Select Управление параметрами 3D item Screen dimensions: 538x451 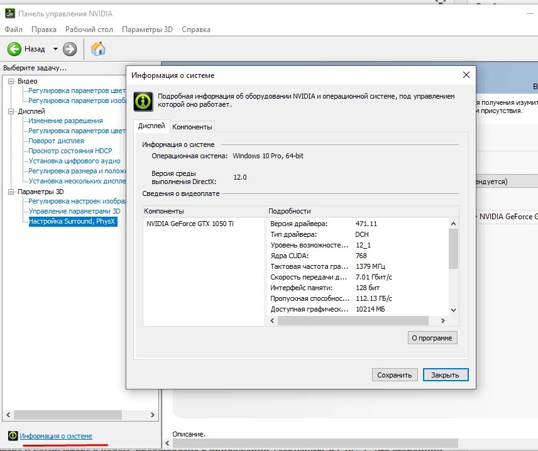click(x=74, y=211)
